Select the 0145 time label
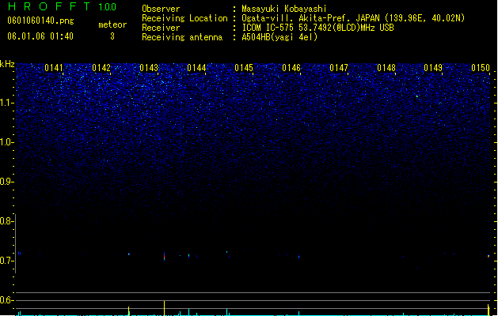498x316 pixels. (x=244, y=68)
